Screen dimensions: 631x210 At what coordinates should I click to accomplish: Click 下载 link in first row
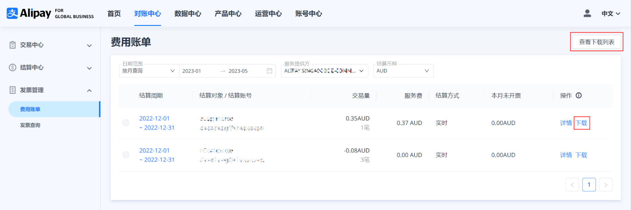pyautogui.click(x=582, y=123)
